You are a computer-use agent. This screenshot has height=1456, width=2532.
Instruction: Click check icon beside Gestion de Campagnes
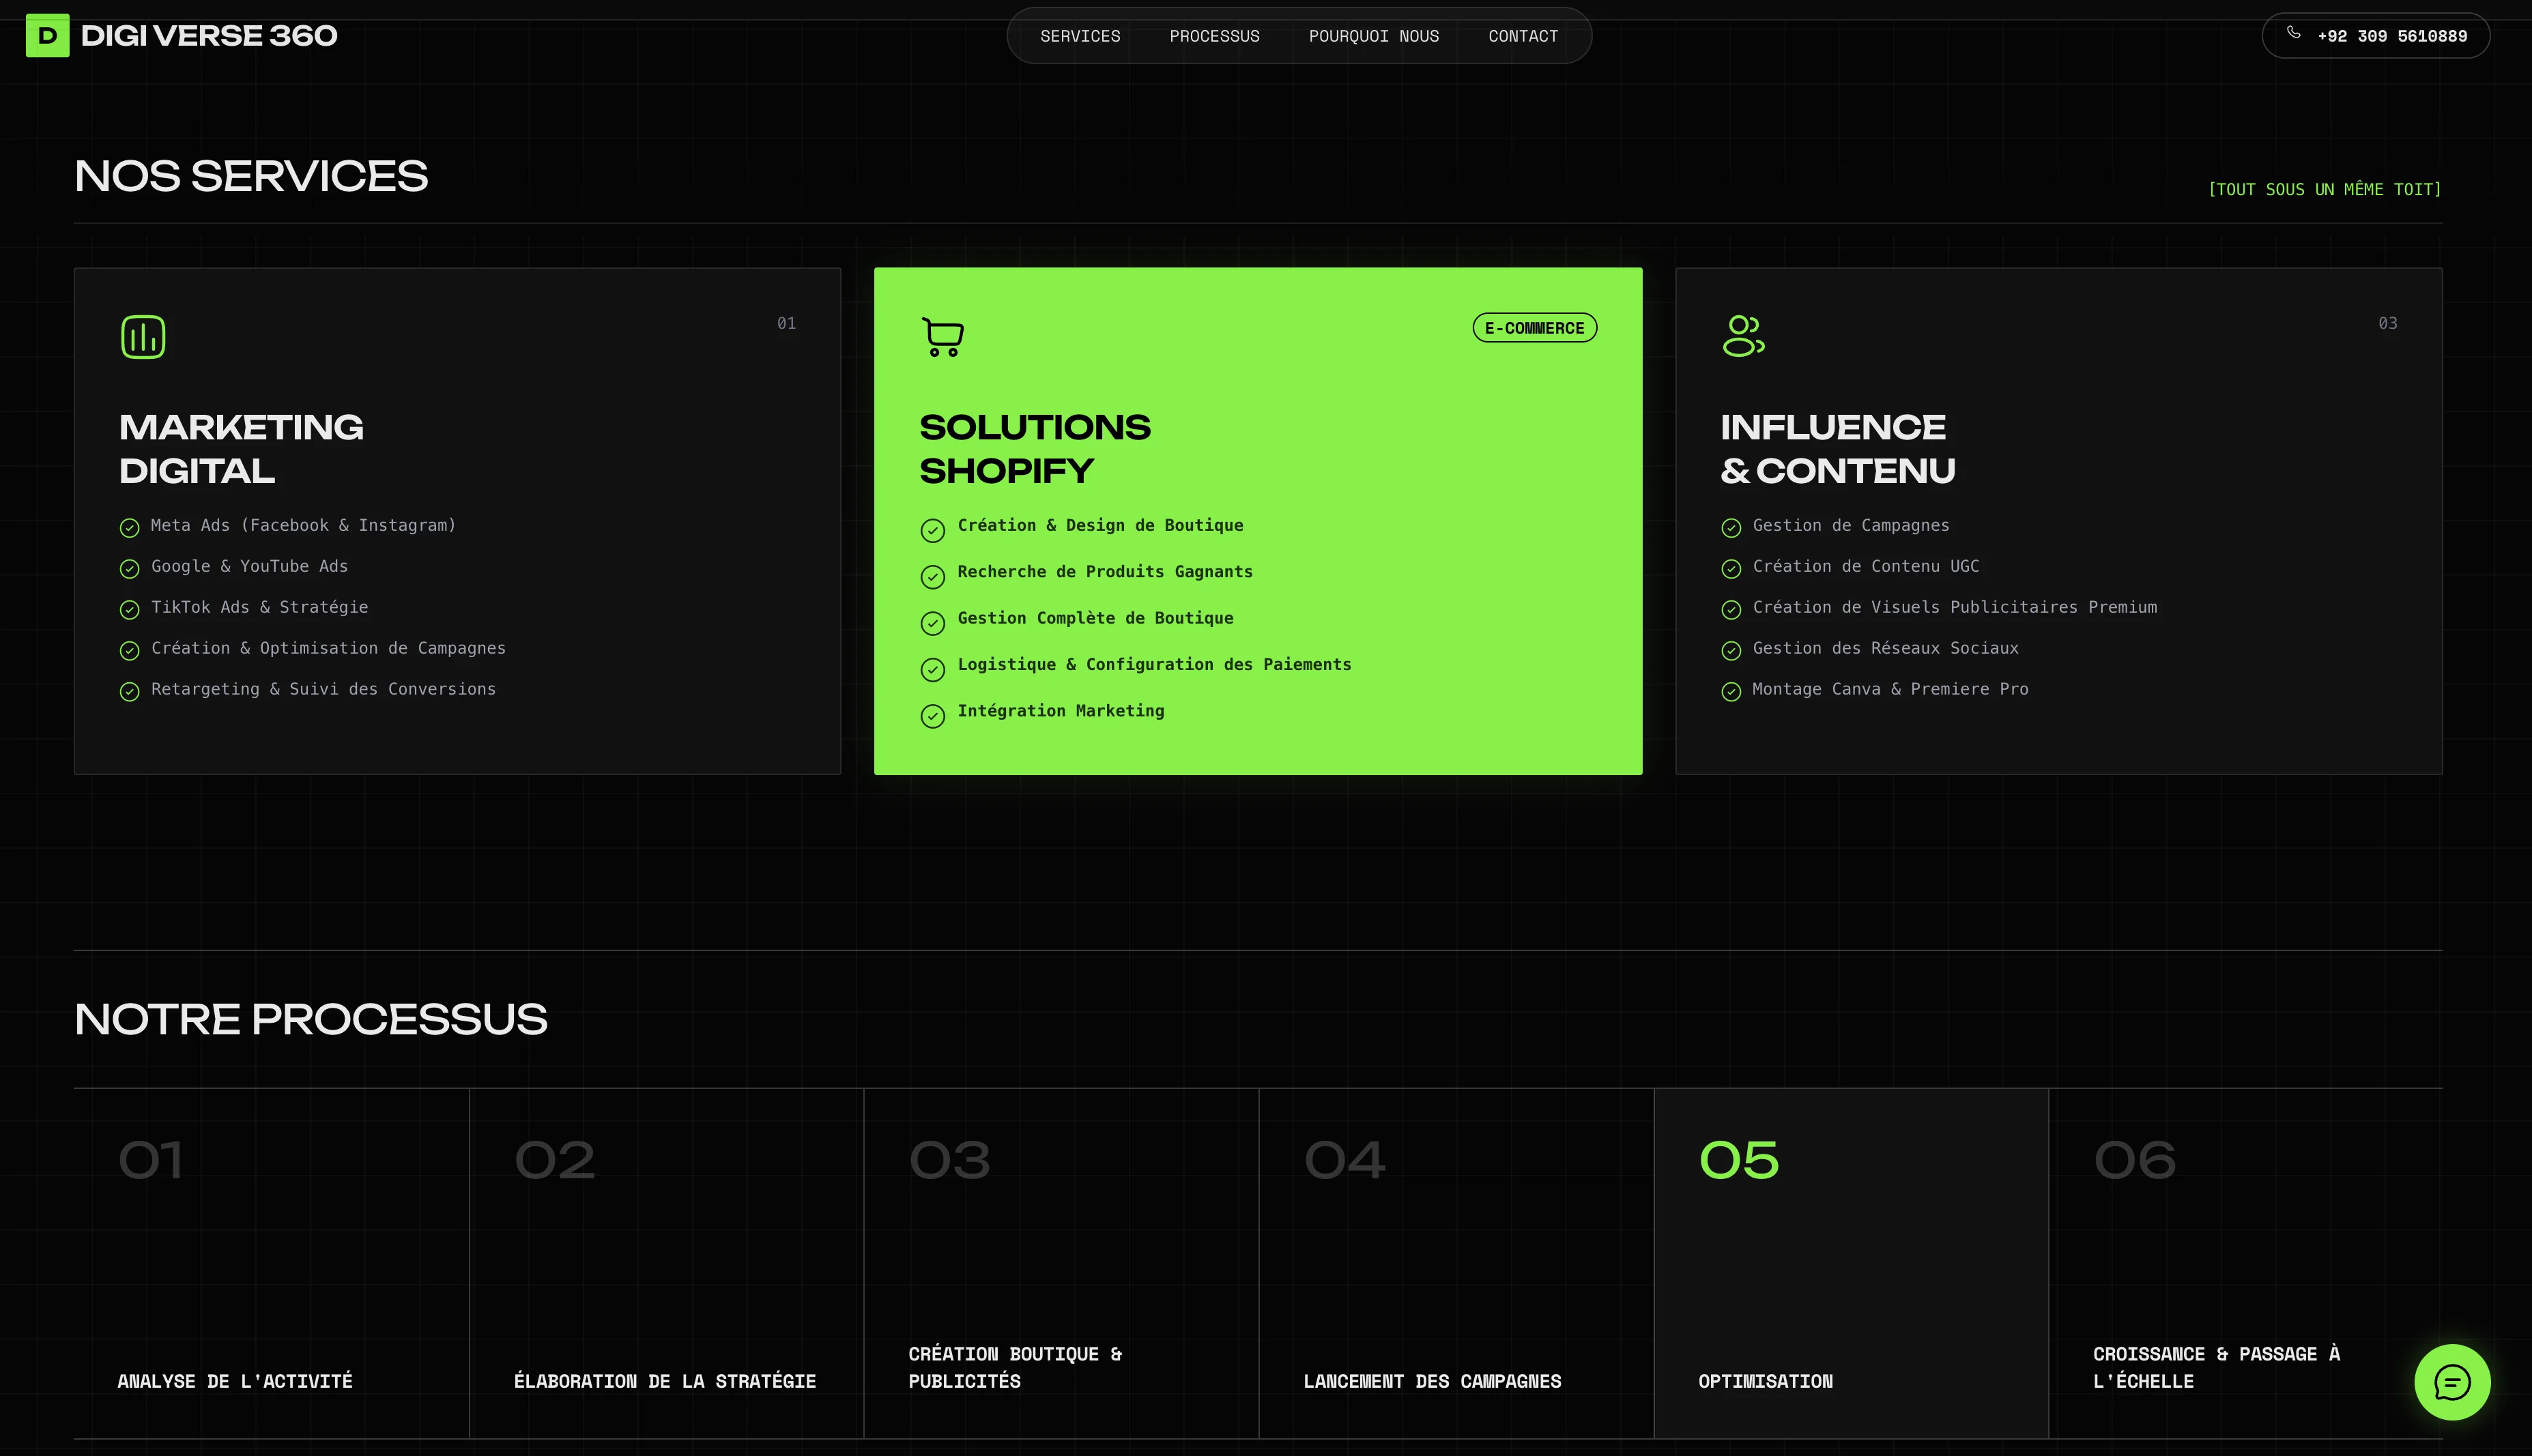click(x=1731, y=528)
